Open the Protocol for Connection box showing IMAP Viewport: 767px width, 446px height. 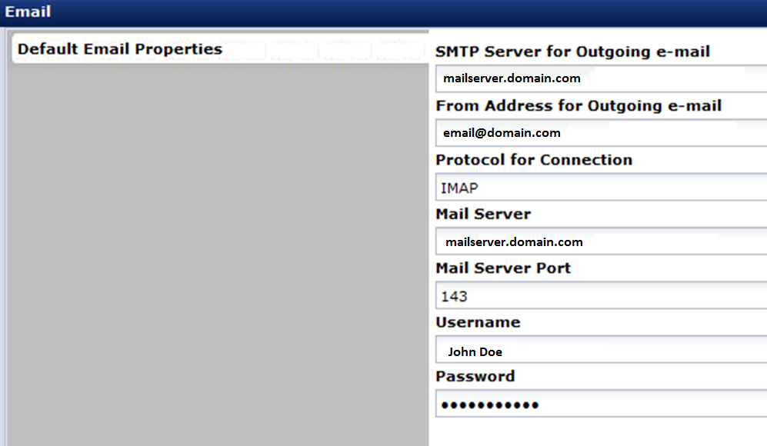pyautogui.click(x=600, y=188)
